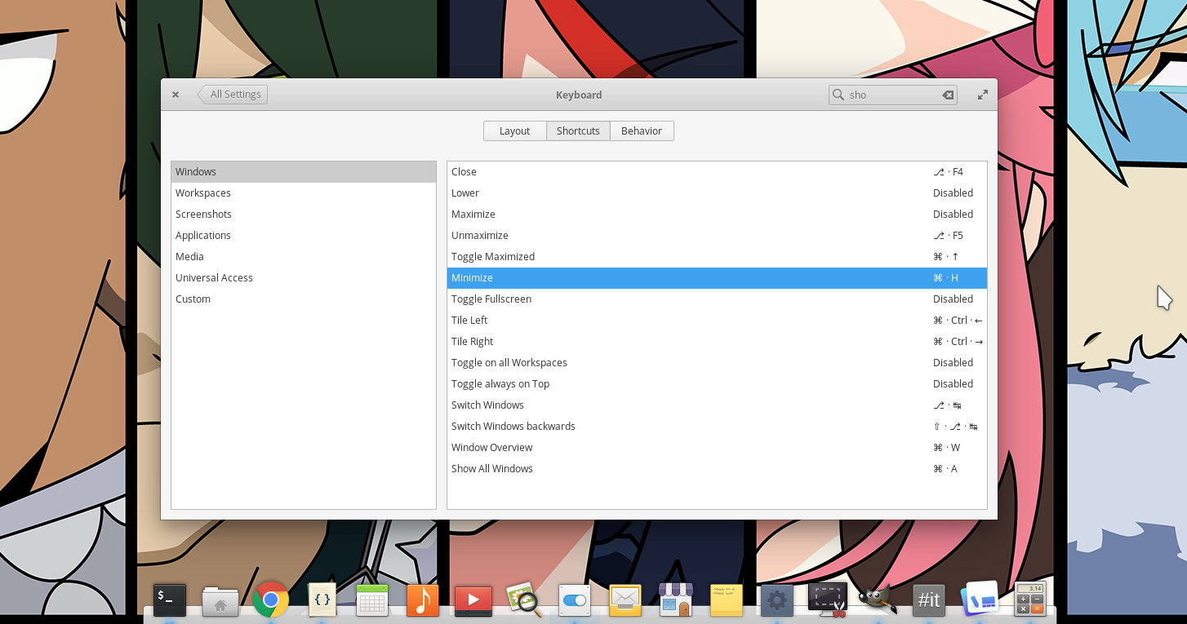The width and height of the screenshot is (1187, 624).
Task: Select the Tile Left shortcut row
Action: pyautogui.click(x=717, y=320)
